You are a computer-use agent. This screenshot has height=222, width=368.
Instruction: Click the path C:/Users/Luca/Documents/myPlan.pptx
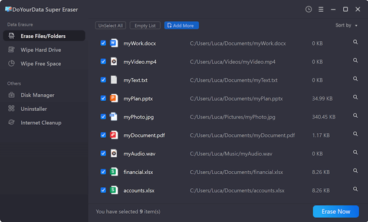[236, 99]
